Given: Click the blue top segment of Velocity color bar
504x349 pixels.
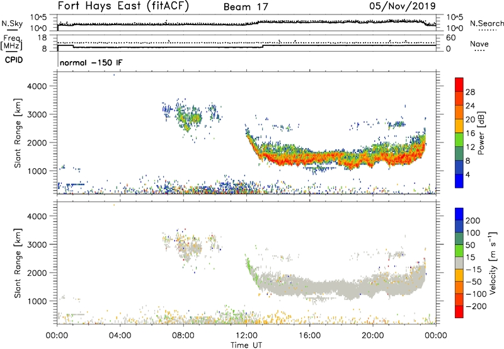Looking at the screenshot, I should coord(459,214).
